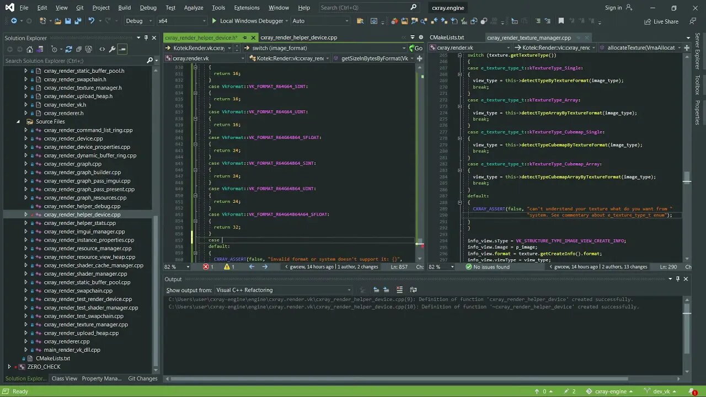Open the Extensions menu
This screenshot has width=706, height=397.
247,8
